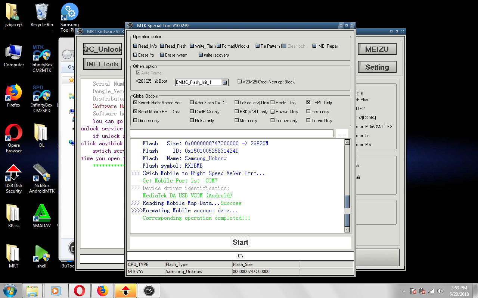
Task: Launch InfinityBox CM2MTK shortcut
Action: pyautogui.click(x=42, y=58)
